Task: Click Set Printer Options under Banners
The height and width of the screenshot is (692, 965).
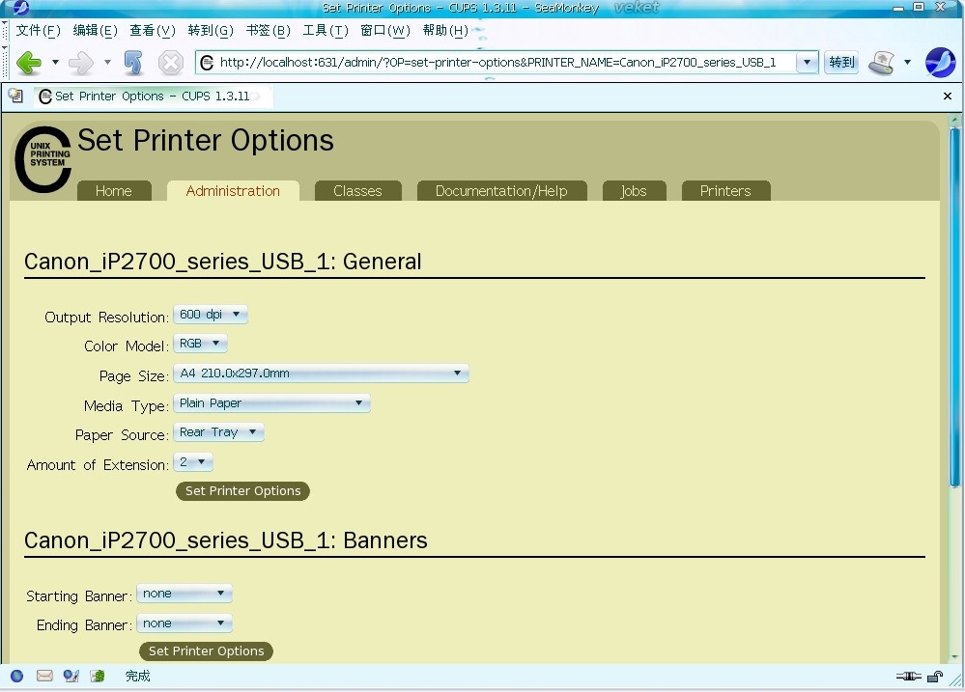Action: (x=206, y=650)
